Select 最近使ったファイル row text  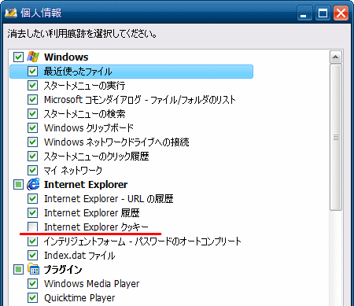78,72
